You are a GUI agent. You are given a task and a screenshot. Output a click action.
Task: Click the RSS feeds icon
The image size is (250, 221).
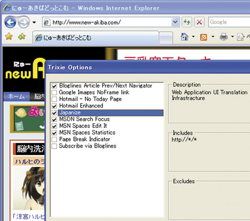[204, 38]
